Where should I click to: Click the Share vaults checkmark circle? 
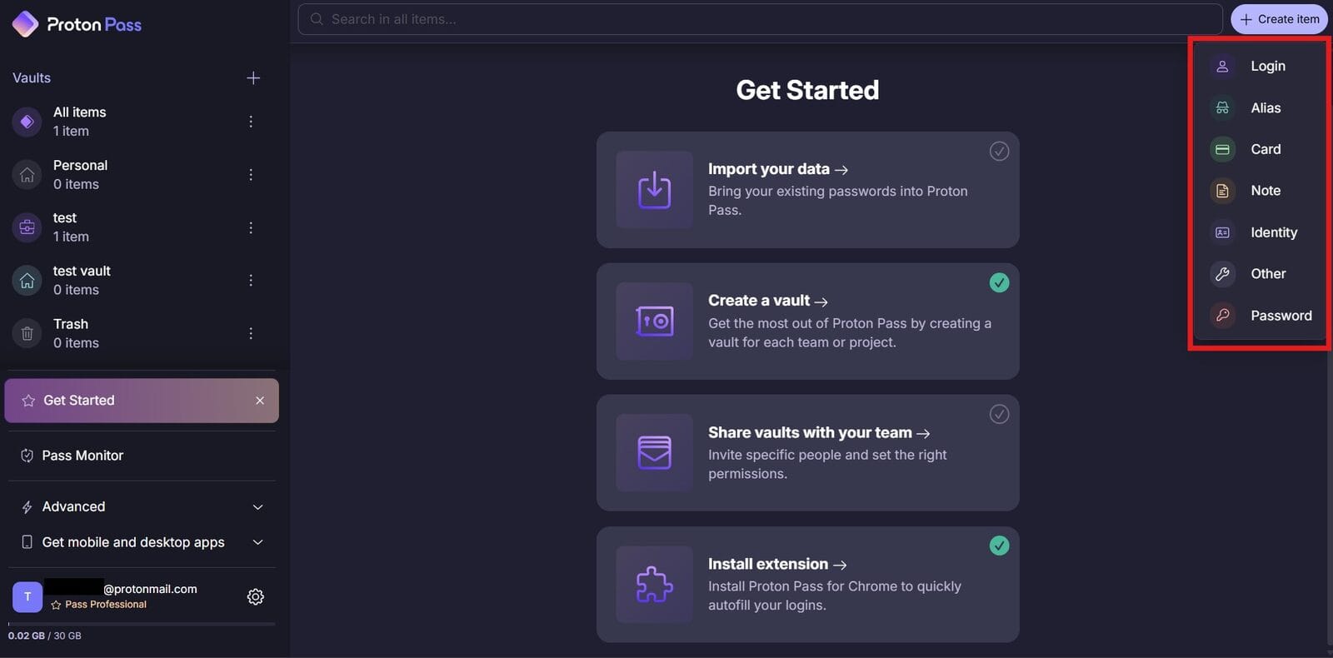tap(999, 414)
